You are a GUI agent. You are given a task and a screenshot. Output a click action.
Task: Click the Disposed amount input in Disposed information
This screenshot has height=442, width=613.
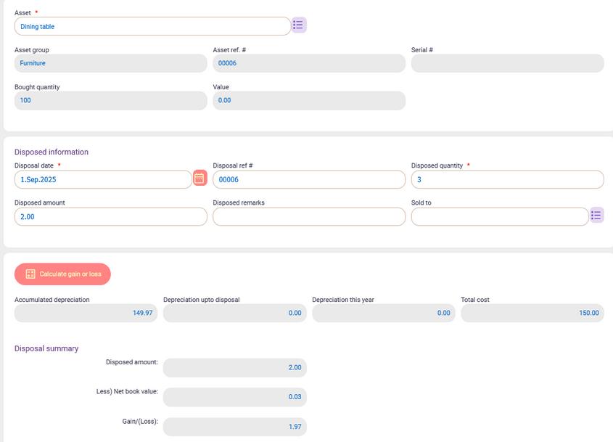(110, 216)
